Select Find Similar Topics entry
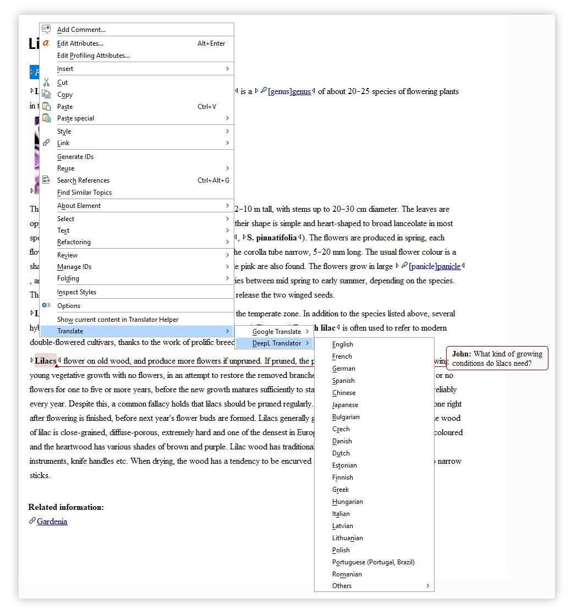This screenshot has height=615, width=571. point(137,192)
